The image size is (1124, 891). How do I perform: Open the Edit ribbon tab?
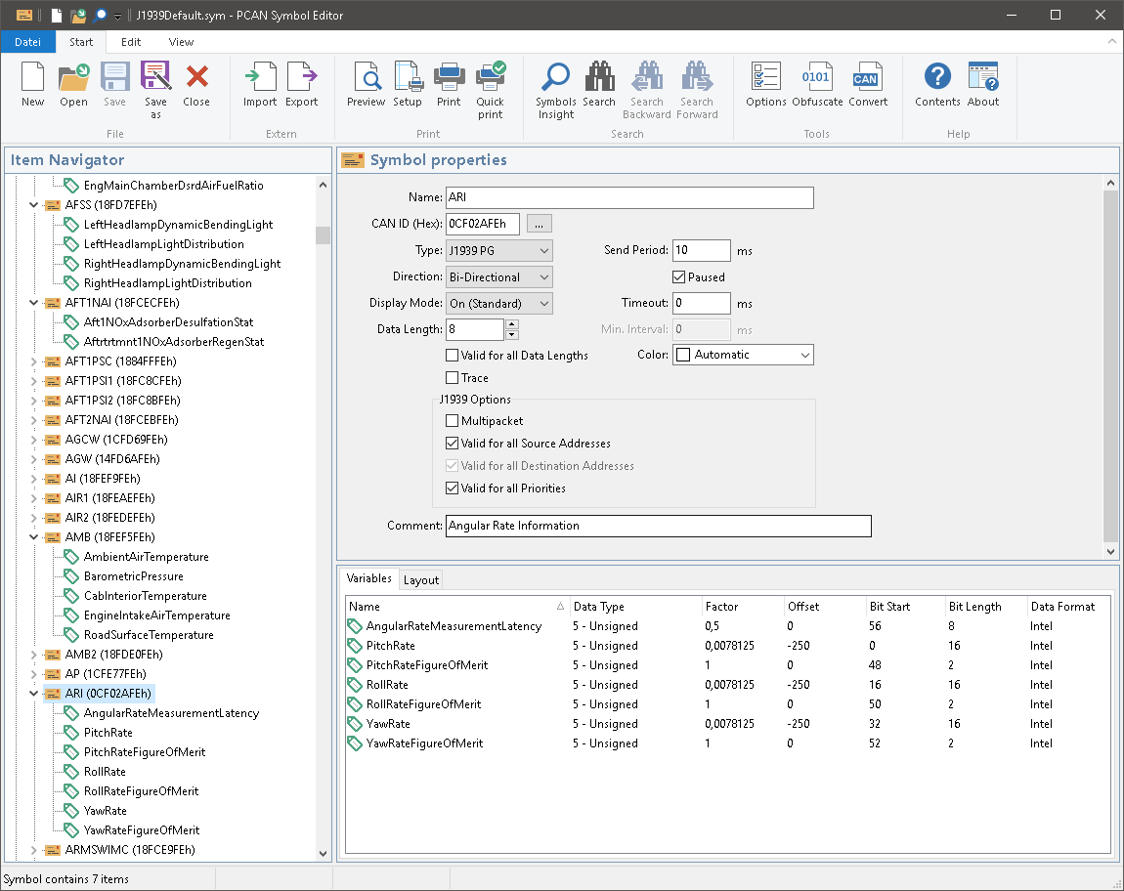click(x=131, y=42)
